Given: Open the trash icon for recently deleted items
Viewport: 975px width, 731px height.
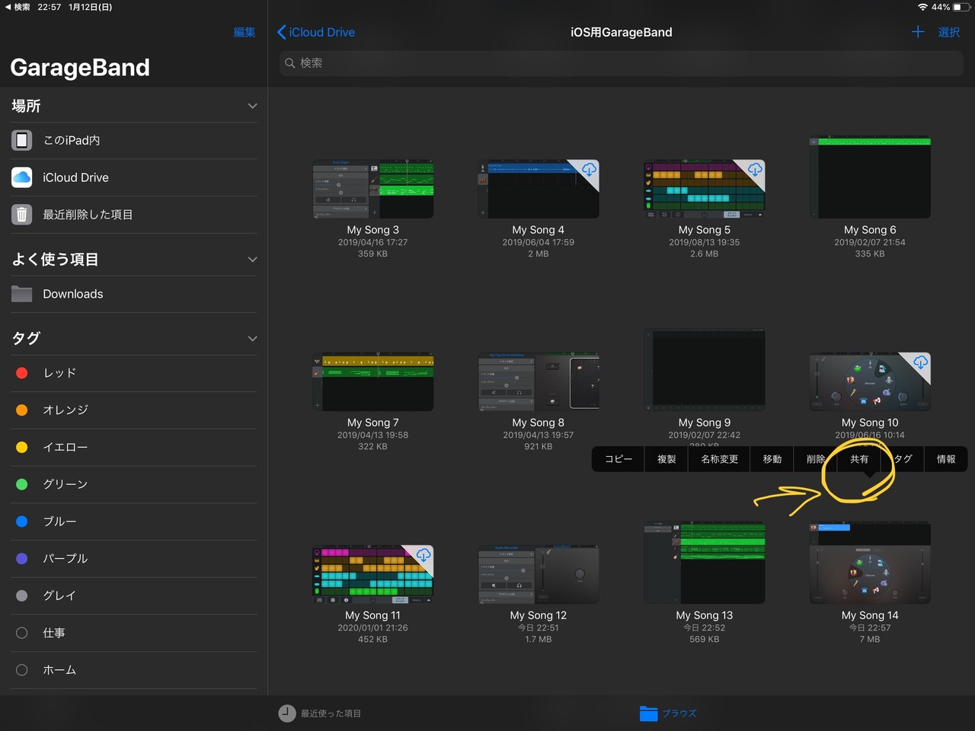Looking at the screenshot, I should (x=22, y=215).
